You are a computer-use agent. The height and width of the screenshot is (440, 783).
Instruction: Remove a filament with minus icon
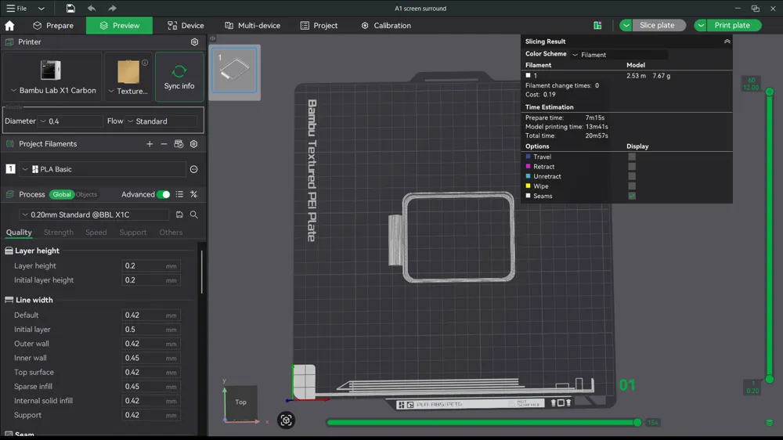coord(164,144)
